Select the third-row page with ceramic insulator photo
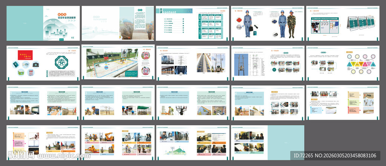Image resolution: width=386 pixels, height=166 pixels. tap(192, 102)
